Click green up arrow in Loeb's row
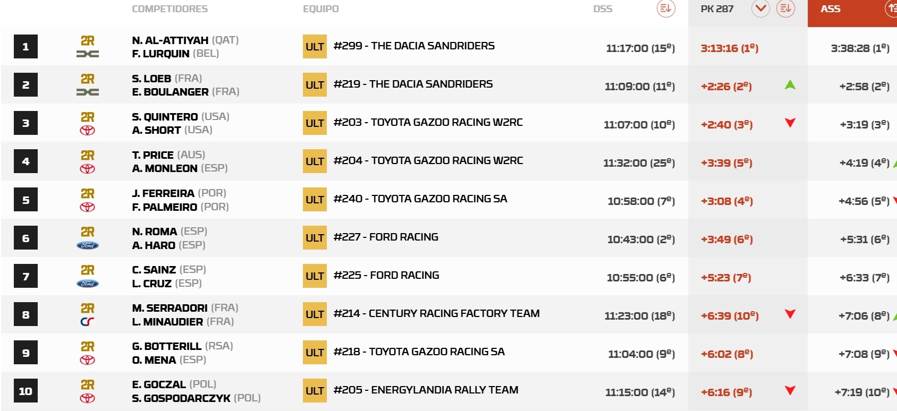 (790, 84)
